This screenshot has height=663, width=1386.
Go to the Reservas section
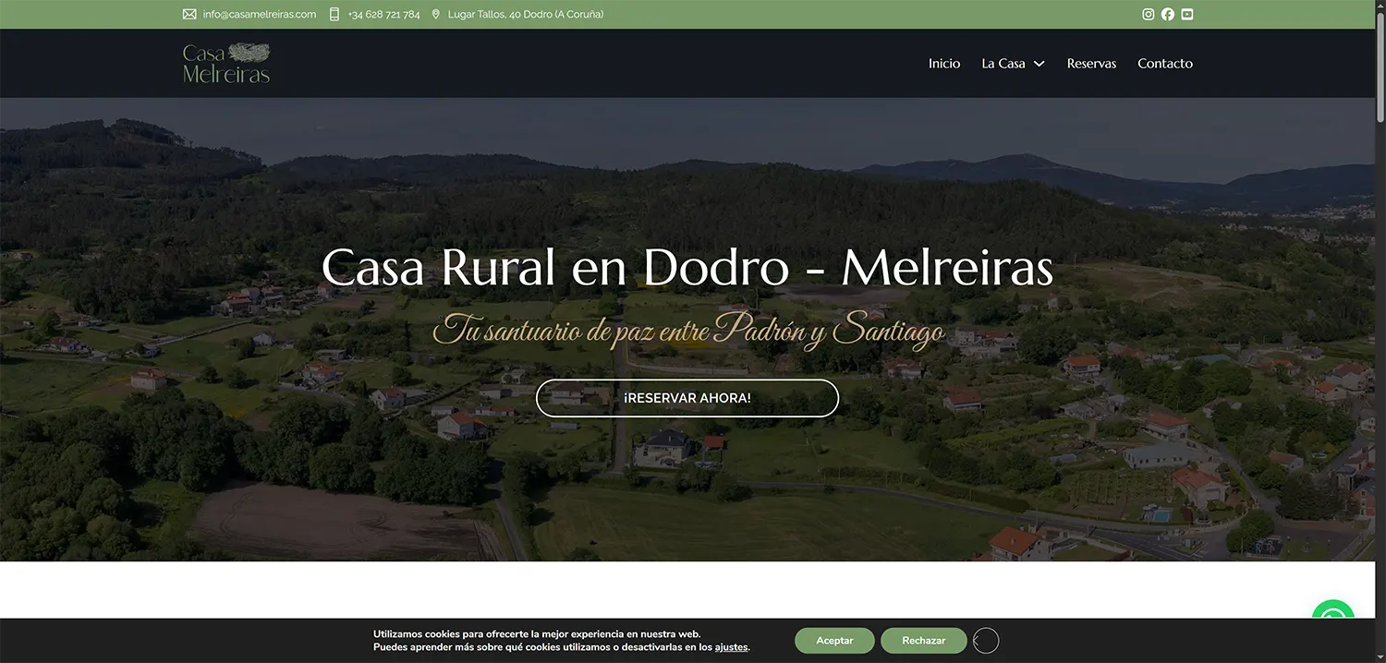coord(1091,63)
